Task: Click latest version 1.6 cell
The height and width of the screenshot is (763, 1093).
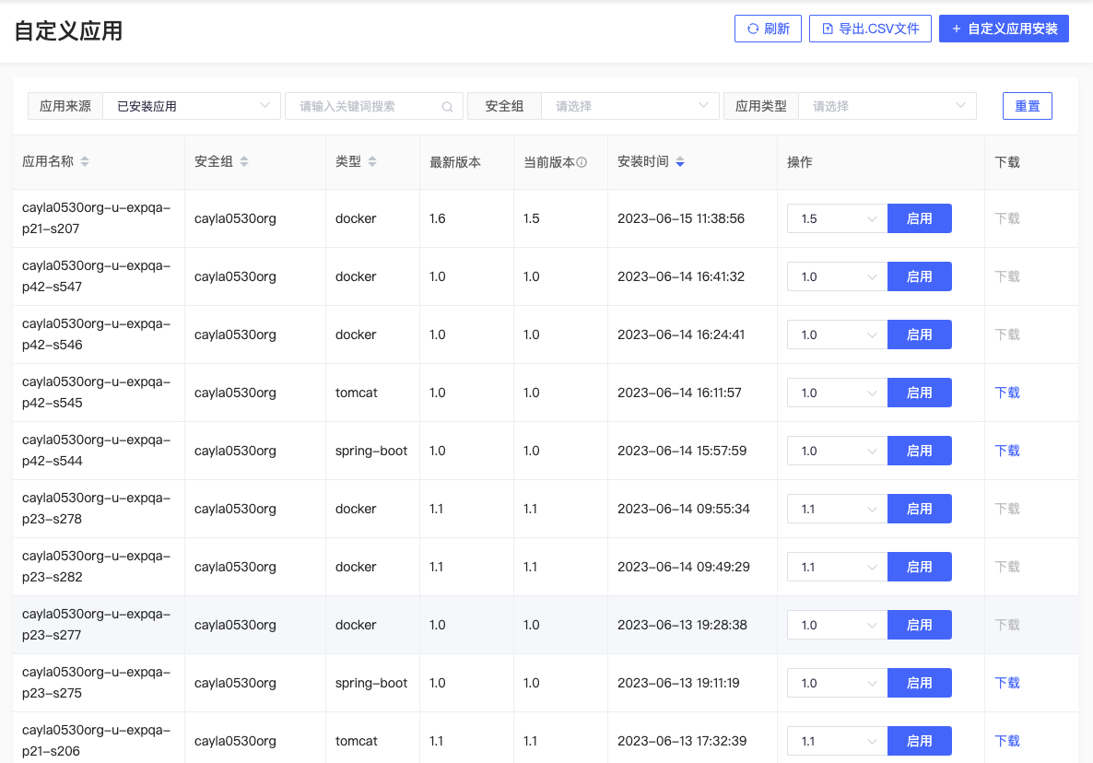Action: coord(437,218)
